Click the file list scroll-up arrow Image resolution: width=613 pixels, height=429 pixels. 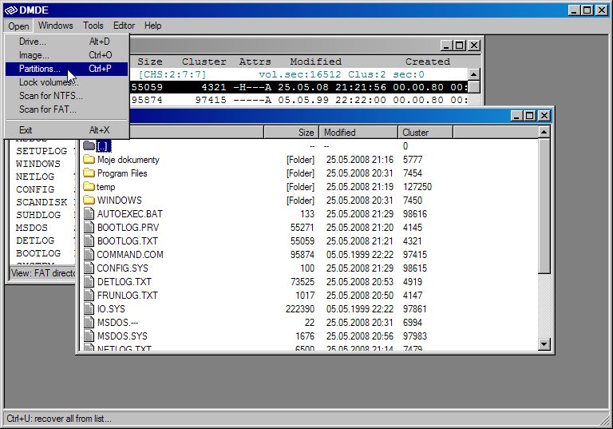(544, 133)
